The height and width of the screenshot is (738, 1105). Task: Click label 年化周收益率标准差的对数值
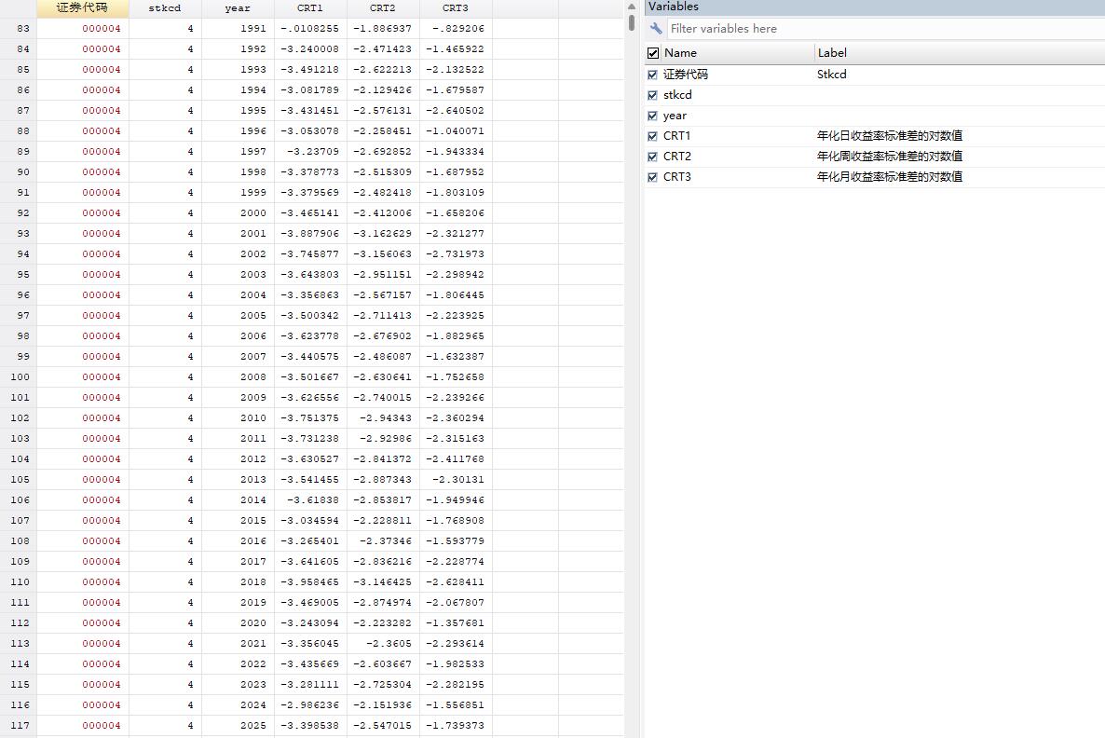pos(890,157)
